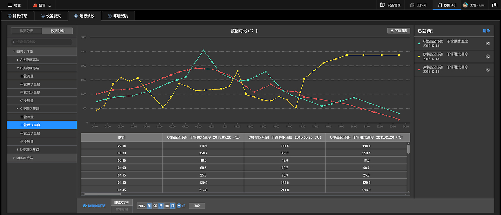The width and height of the screenshot is (501, 215).
Task: Toggle the date lock icon
Action: tap(184, 206)
